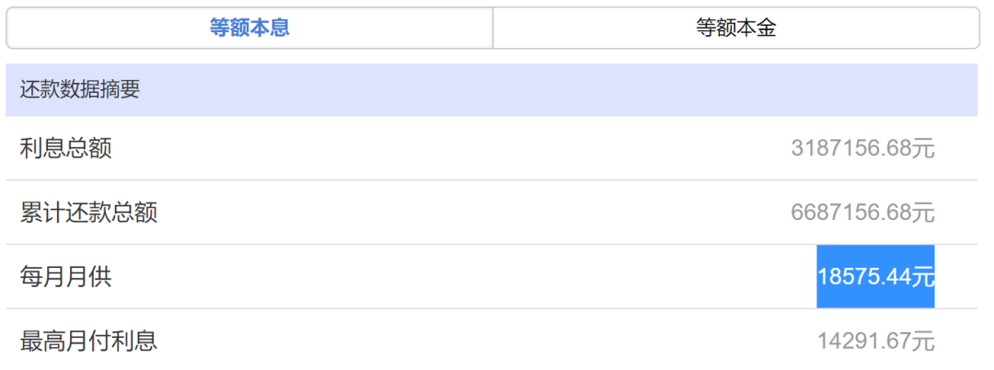Switch to the 等额本金 tab
994x370 pixels.
(736, 28)
